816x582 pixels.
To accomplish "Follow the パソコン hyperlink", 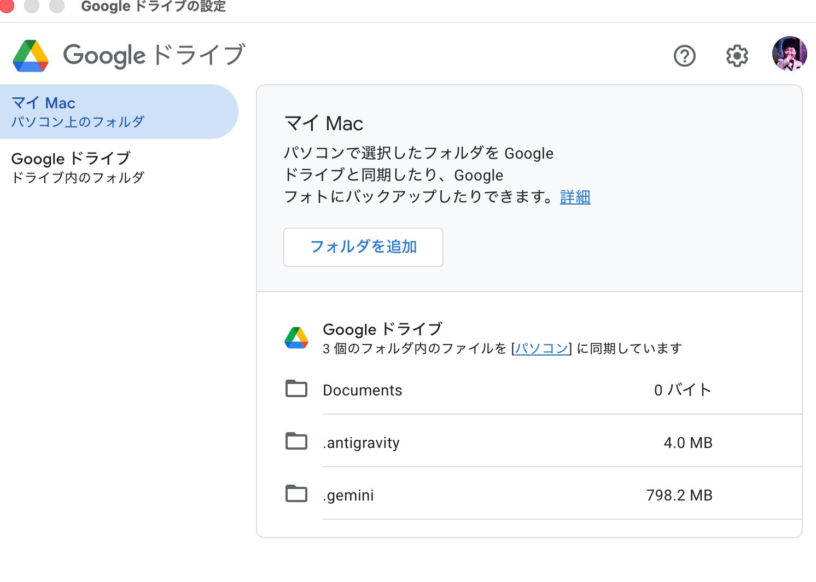I will pyautogui.click(x=541, y=348).
